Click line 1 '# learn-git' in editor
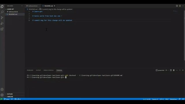This screenshot has height=104, width=185. click(37, 12)
